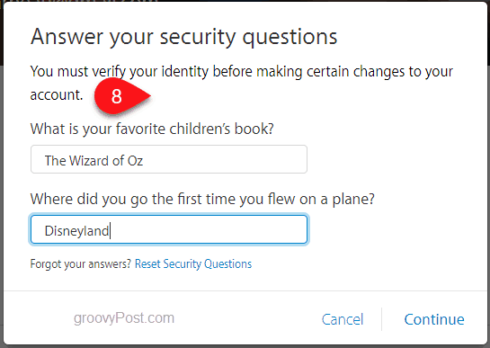This screenshot has height=348, width=490.
Task: Click the vertical divider between Cancel and Continue
Action: (x=381, y=319)
